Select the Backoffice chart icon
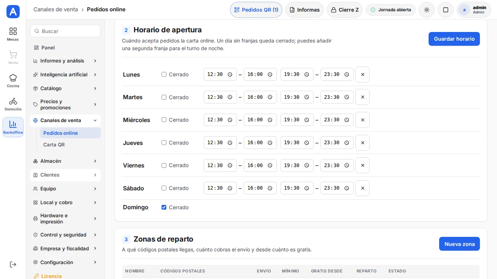Screen dimensions: 497x279 (13, 127)
